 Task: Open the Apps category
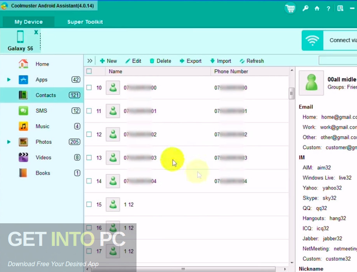point(42,79)
